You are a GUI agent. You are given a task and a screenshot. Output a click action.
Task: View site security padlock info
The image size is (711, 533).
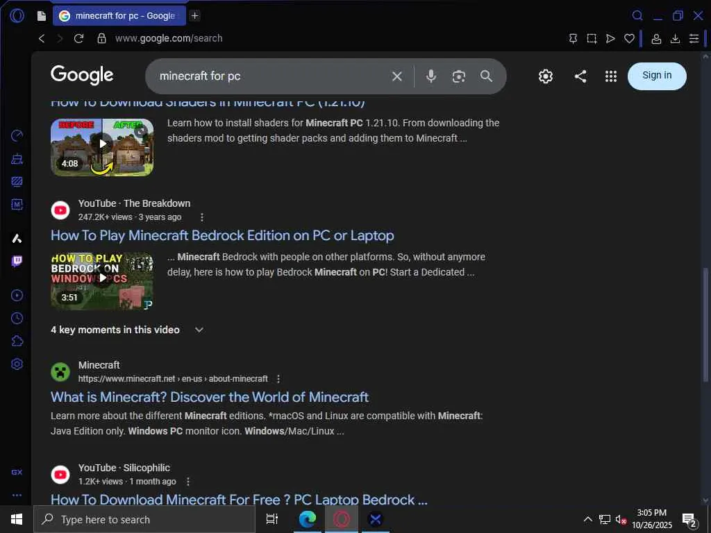[101, 39]
